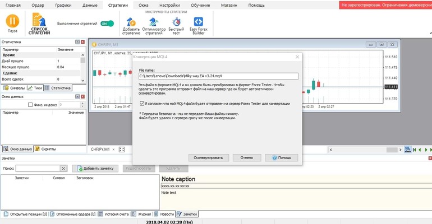Open the Настройки ribbon tab
432x224 pixels.
click(x=169, y=5)
